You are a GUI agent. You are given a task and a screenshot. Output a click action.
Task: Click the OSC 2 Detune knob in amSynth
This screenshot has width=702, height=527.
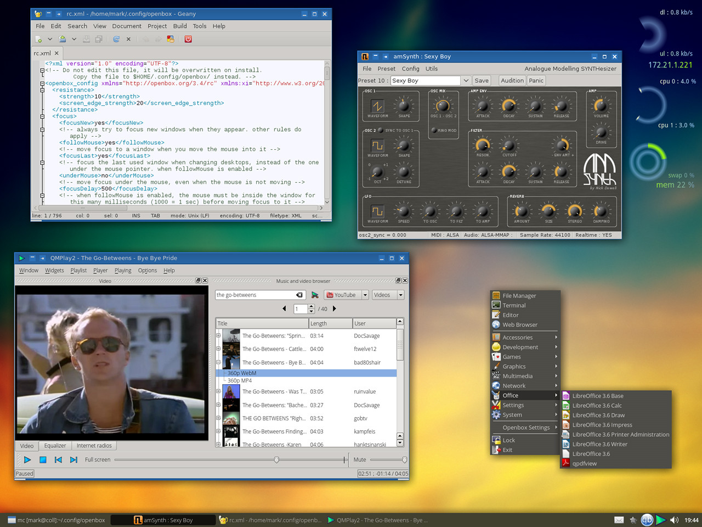pyautogui.click(x=404, y=171)
